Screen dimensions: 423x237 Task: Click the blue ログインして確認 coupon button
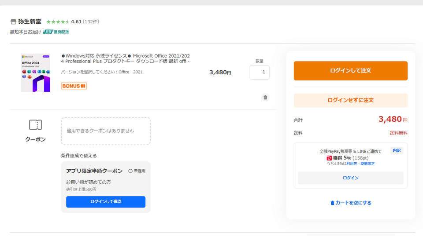106,201
